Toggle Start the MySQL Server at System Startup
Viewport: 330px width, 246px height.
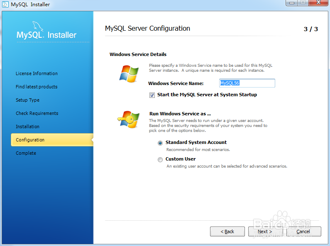tap(152, 95)
